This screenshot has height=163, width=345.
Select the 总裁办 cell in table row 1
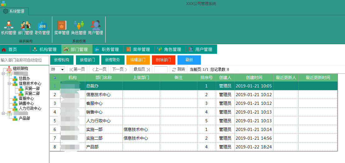(104, 86)
